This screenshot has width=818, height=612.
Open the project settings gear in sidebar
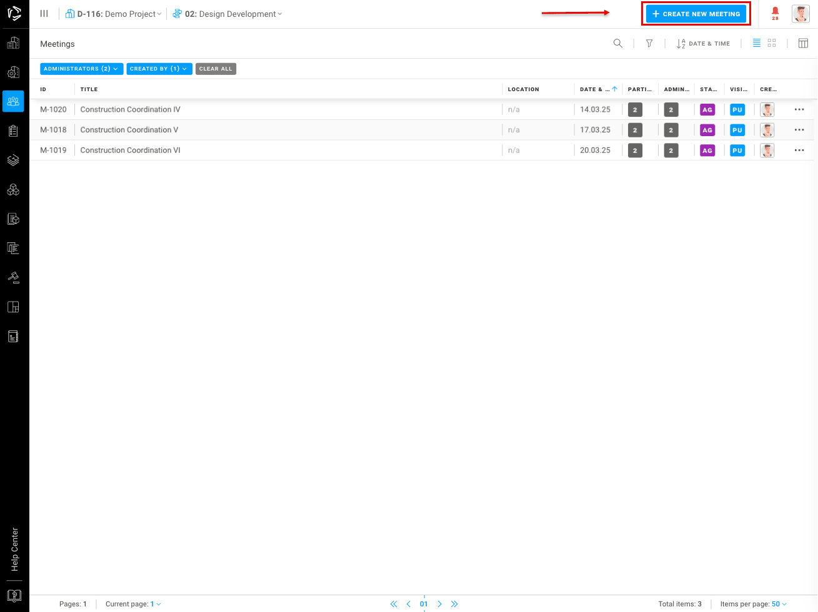tap(13, 72)
